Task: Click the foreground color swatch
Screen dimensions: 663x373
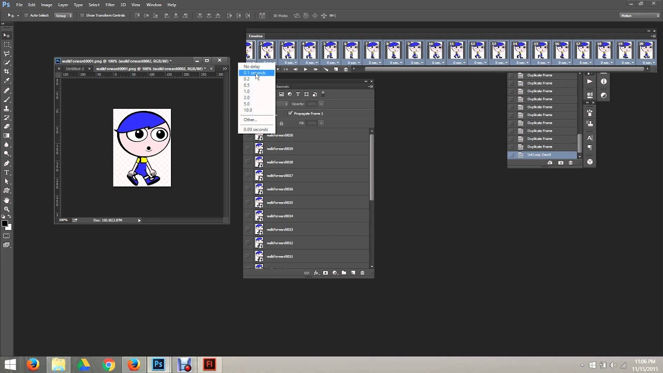Action: pyautogui.click(x=4, y=224)
